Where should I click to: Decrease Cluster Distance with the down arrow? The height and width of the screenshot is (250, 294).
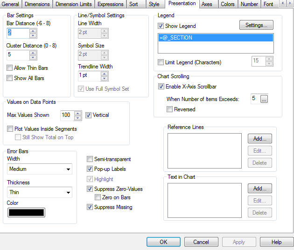33,57
